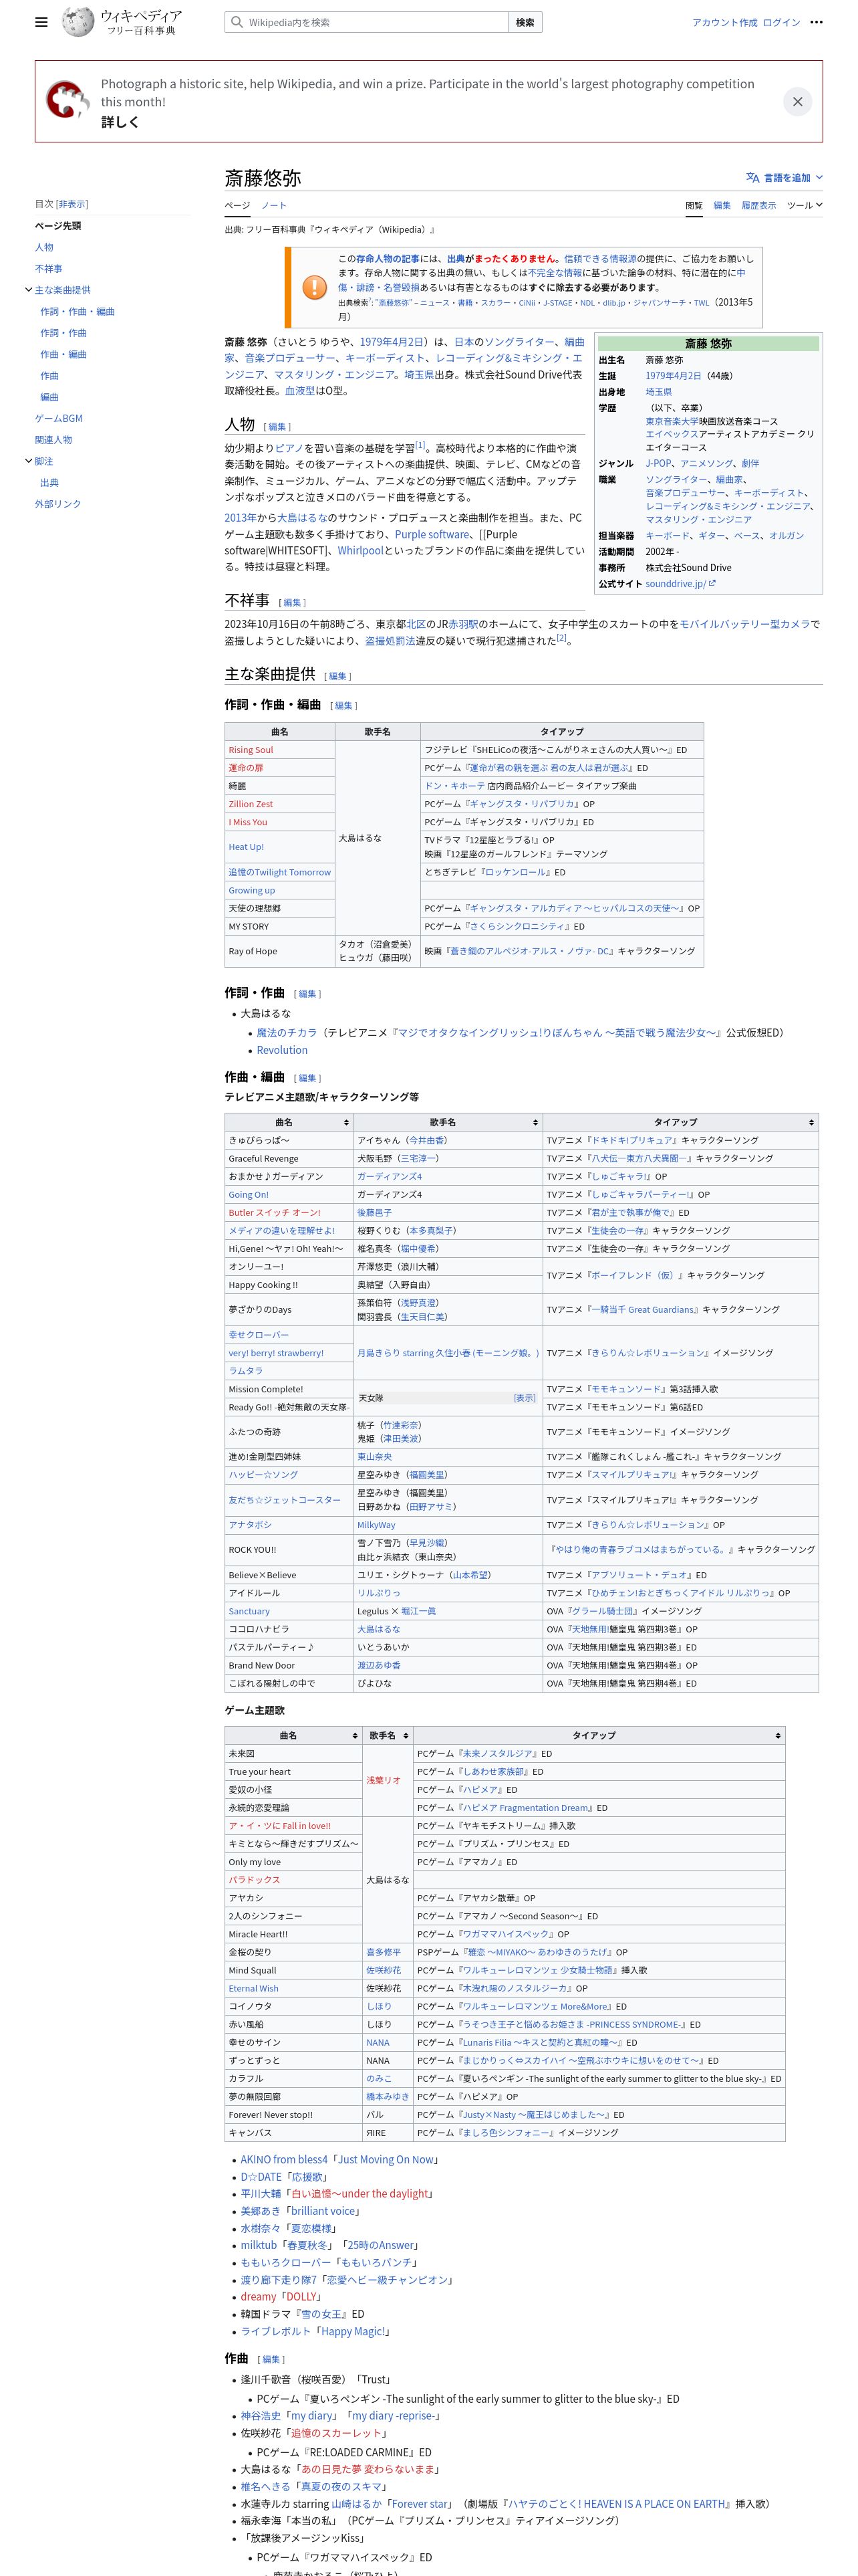Edit the 不祥事 section

(291, 603)
